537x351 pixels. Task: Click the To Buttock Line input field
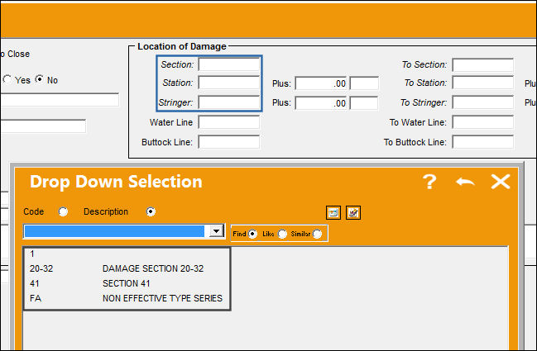click(483, 142)
